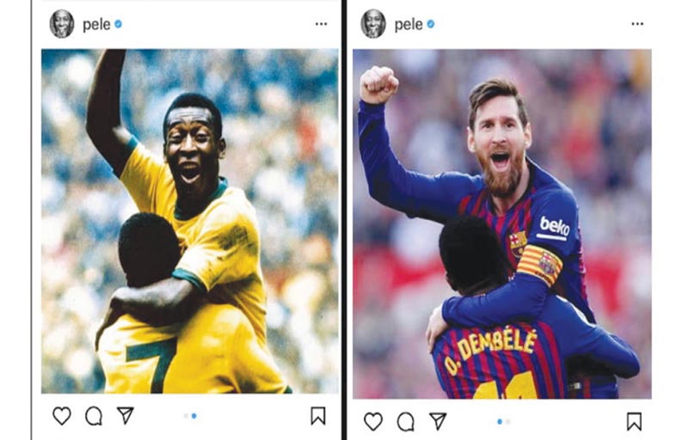
Task: Click the verified badge on the left post
Action: pos(118,24)
